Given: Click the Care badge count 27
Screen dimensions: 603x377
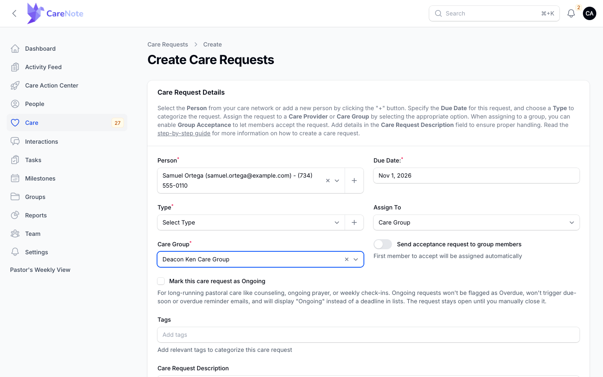Looking at the screenshot, I should point(118,123).
